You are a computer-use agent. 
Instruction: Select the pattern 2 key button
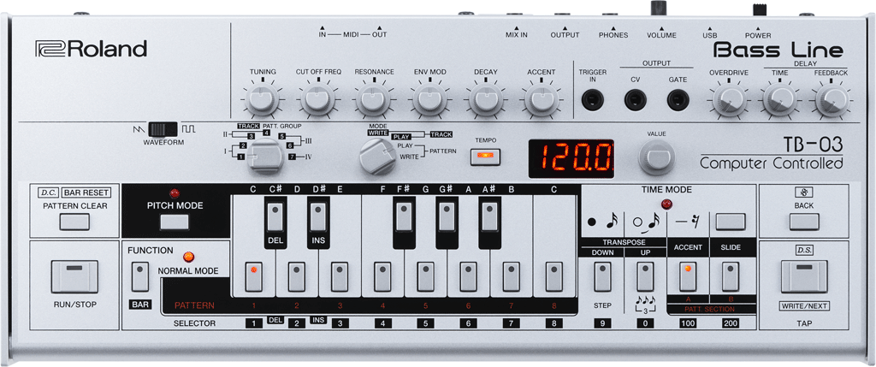(x=297, y=276)
